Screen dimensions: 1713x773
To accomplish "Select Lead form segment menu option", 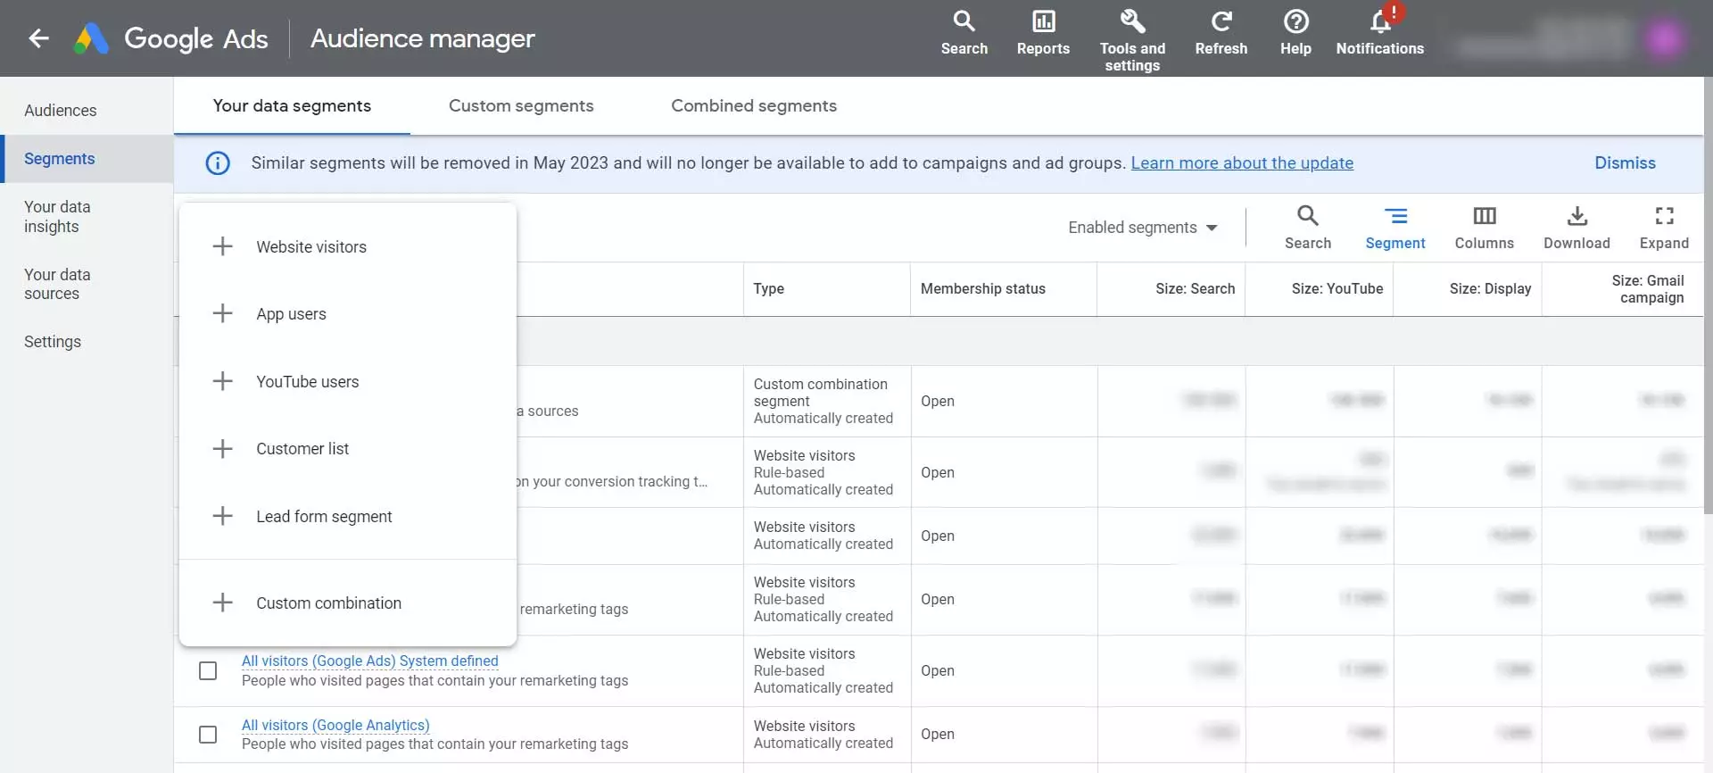I will coord(348,516).
